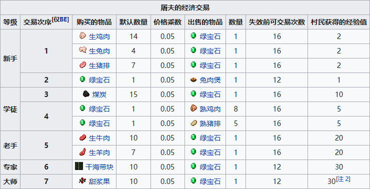Screen dimensions: 370x189
Task: Click the 绿宝石 link in sweet berries row
Action: pos(210,181)
